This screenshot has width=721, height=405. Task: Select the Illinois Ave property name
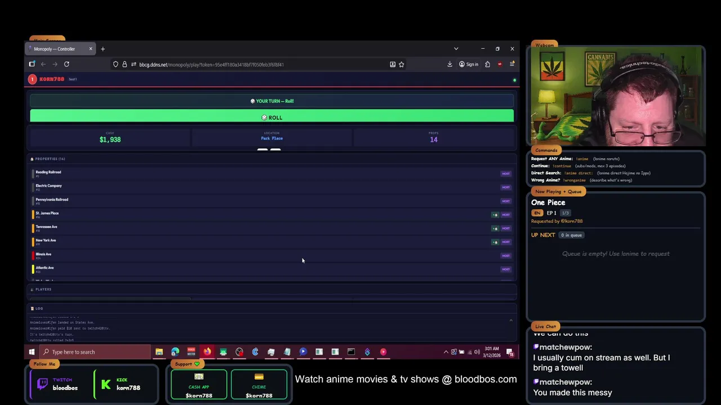43,254
